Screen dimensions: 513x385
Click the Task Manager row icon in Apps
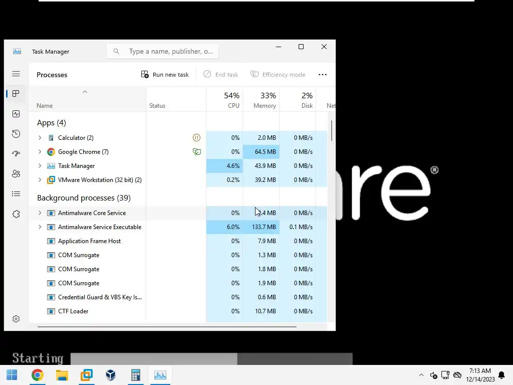[51, 166]
